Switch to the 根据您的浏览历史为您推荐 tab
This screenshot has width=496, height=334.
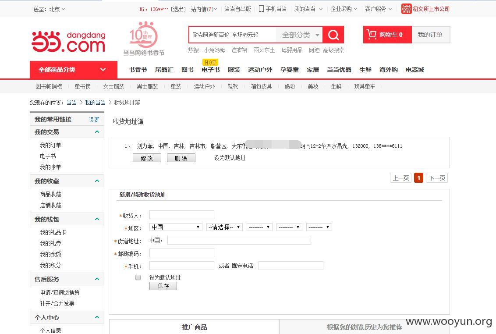click(x=365, y=327)
